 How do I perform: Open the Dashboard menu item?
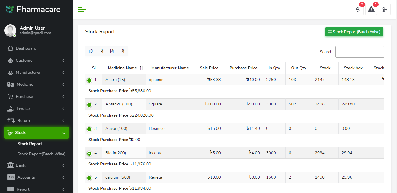click(x=26, y=48)
